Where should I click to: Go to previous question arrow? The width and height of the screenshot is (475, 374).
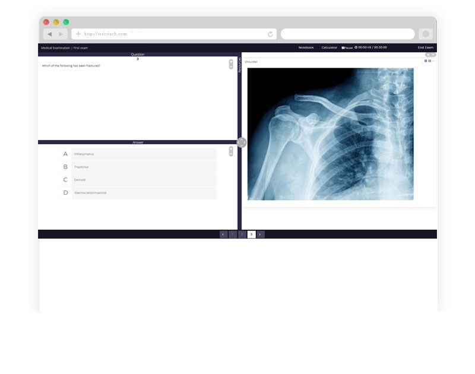click(223, 234)
